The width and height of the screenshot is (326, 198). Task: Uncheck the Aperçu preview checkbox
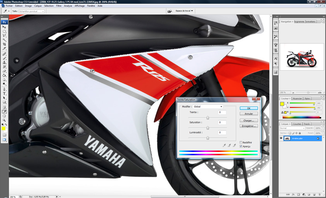[241, 147]
